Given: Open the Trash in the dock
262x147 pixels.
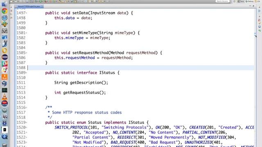Looking at the screenshot, I should point(5,145).
